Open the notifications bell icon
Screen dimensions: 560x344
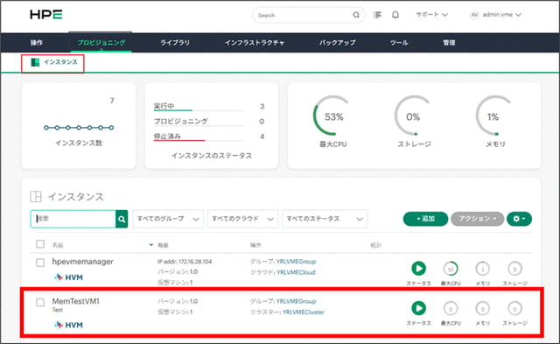395,15
